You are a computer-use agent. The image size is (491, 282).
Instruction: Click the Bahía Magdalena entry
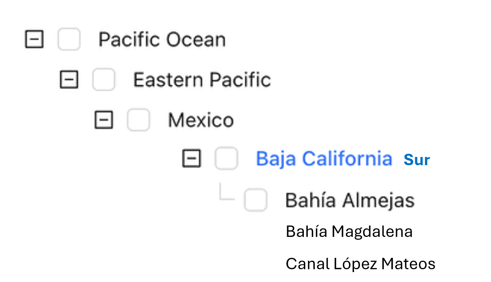349,232
